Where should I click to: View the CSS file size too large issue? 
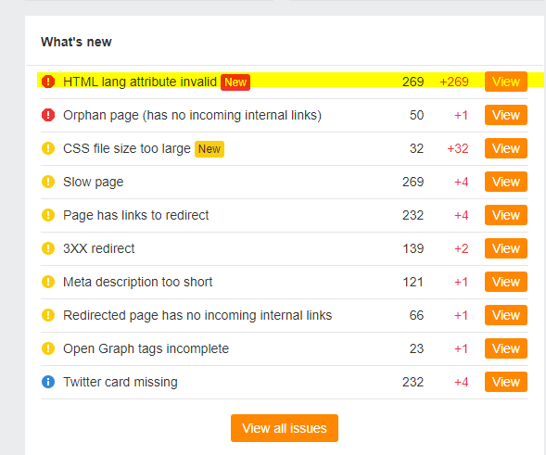505,148
